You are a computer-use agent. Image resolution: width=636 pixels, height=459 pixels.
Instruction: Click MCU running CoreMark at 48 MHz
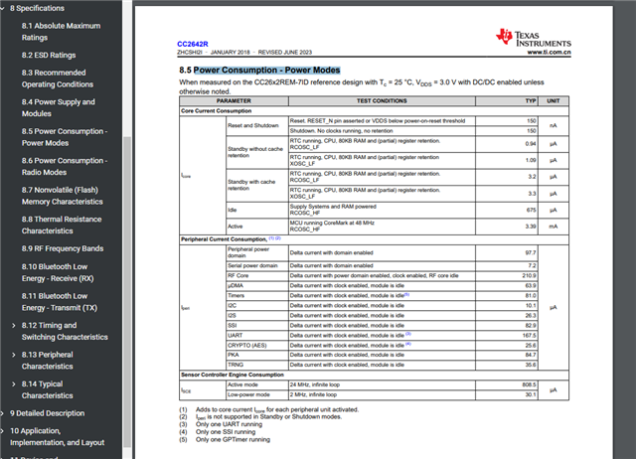tap(332, 223)
